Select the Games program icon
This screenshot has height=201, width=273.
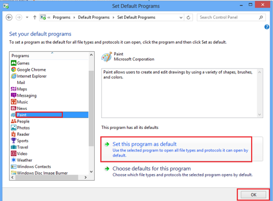pos(14,63)
